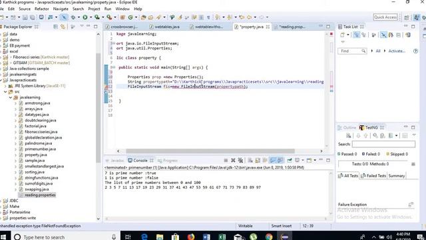Toggle Categorized view in Task List
Viewport: 426px width, 240px height.
[x=356, y=35]
